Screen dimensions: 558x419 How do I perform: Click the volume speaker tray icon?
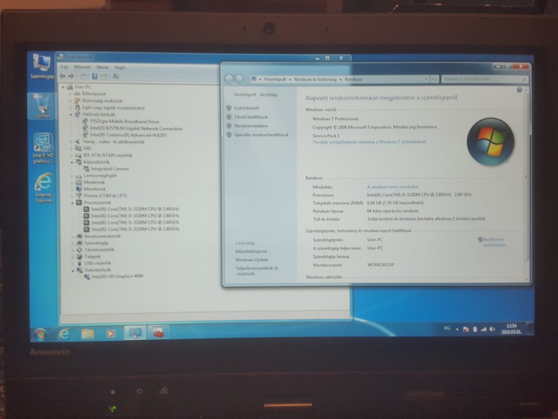[492, 329]
